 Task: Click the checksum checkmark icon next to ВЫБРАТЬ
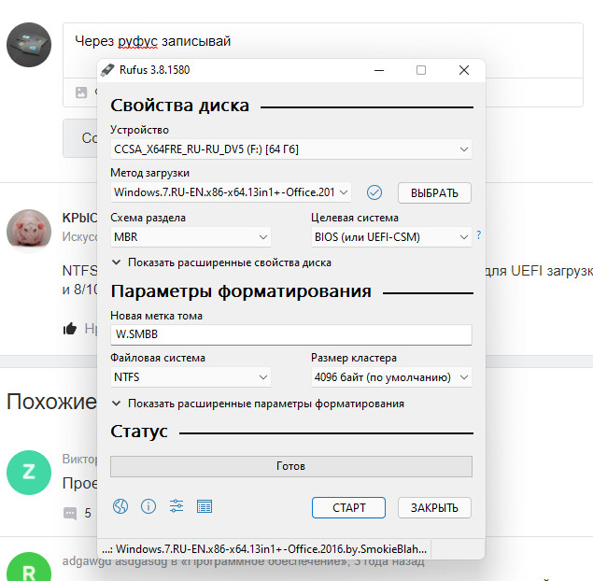(x=374, y=192)
